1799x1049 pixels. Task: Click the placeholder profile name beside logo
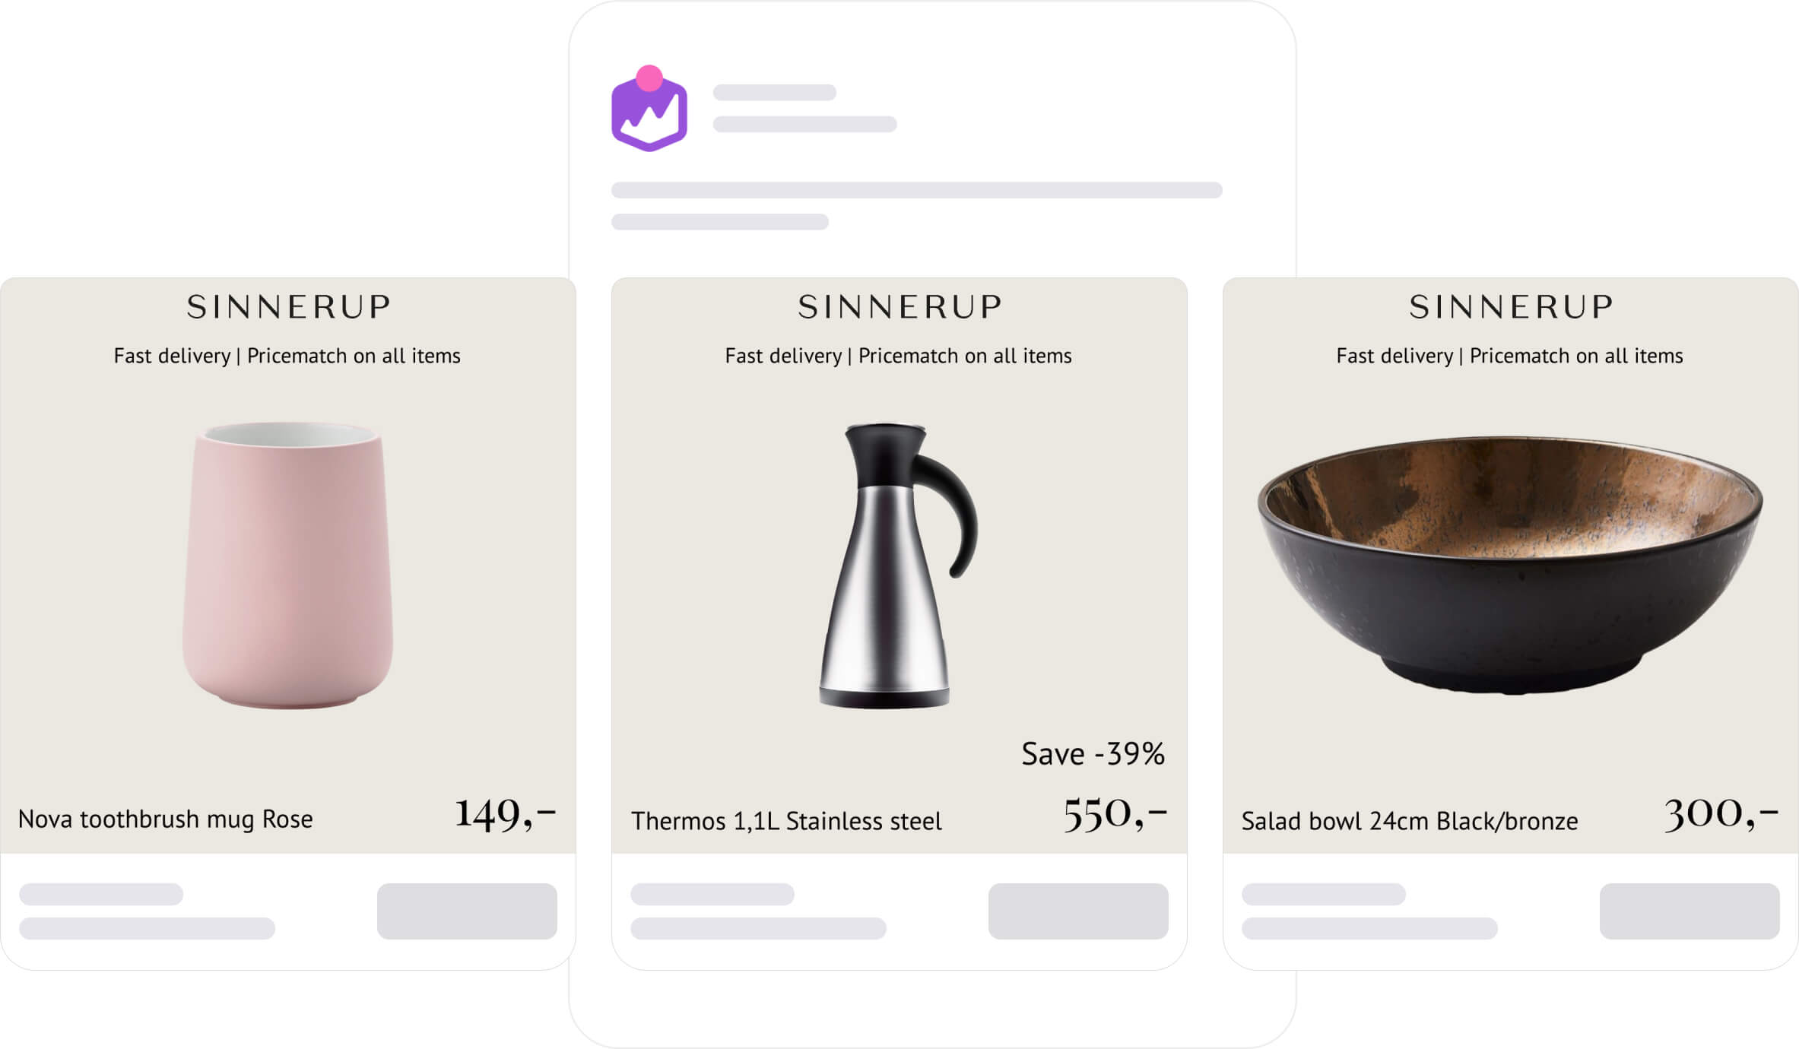pos(774,93)
